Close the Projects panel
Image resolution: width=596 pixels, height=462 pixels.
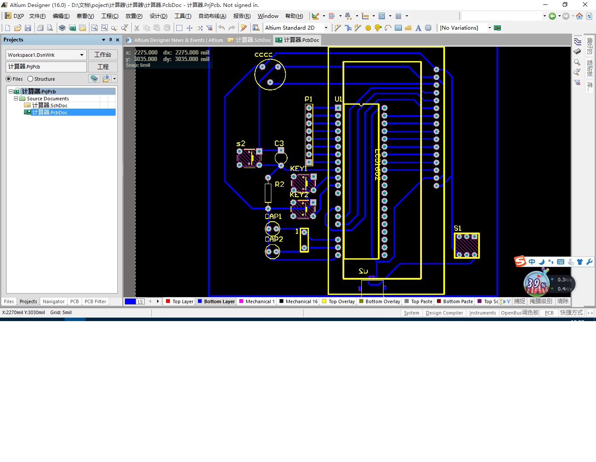117,40
